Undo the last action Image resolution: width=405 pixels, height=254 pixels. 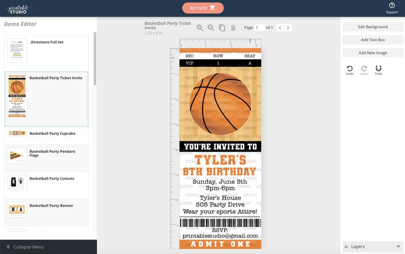click(x=350, y=70)
